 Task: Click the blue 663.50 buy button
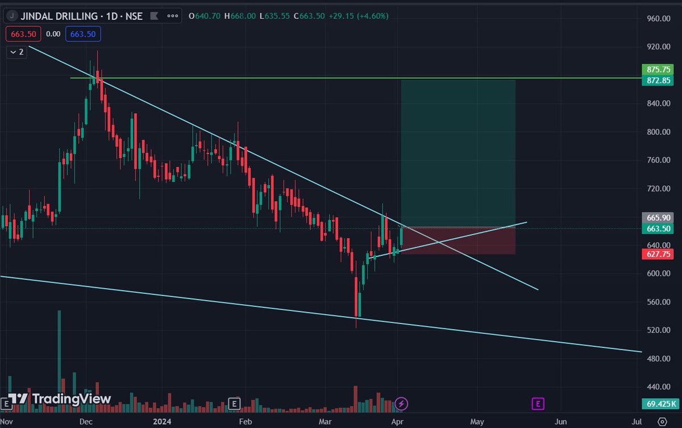[83, 34]
